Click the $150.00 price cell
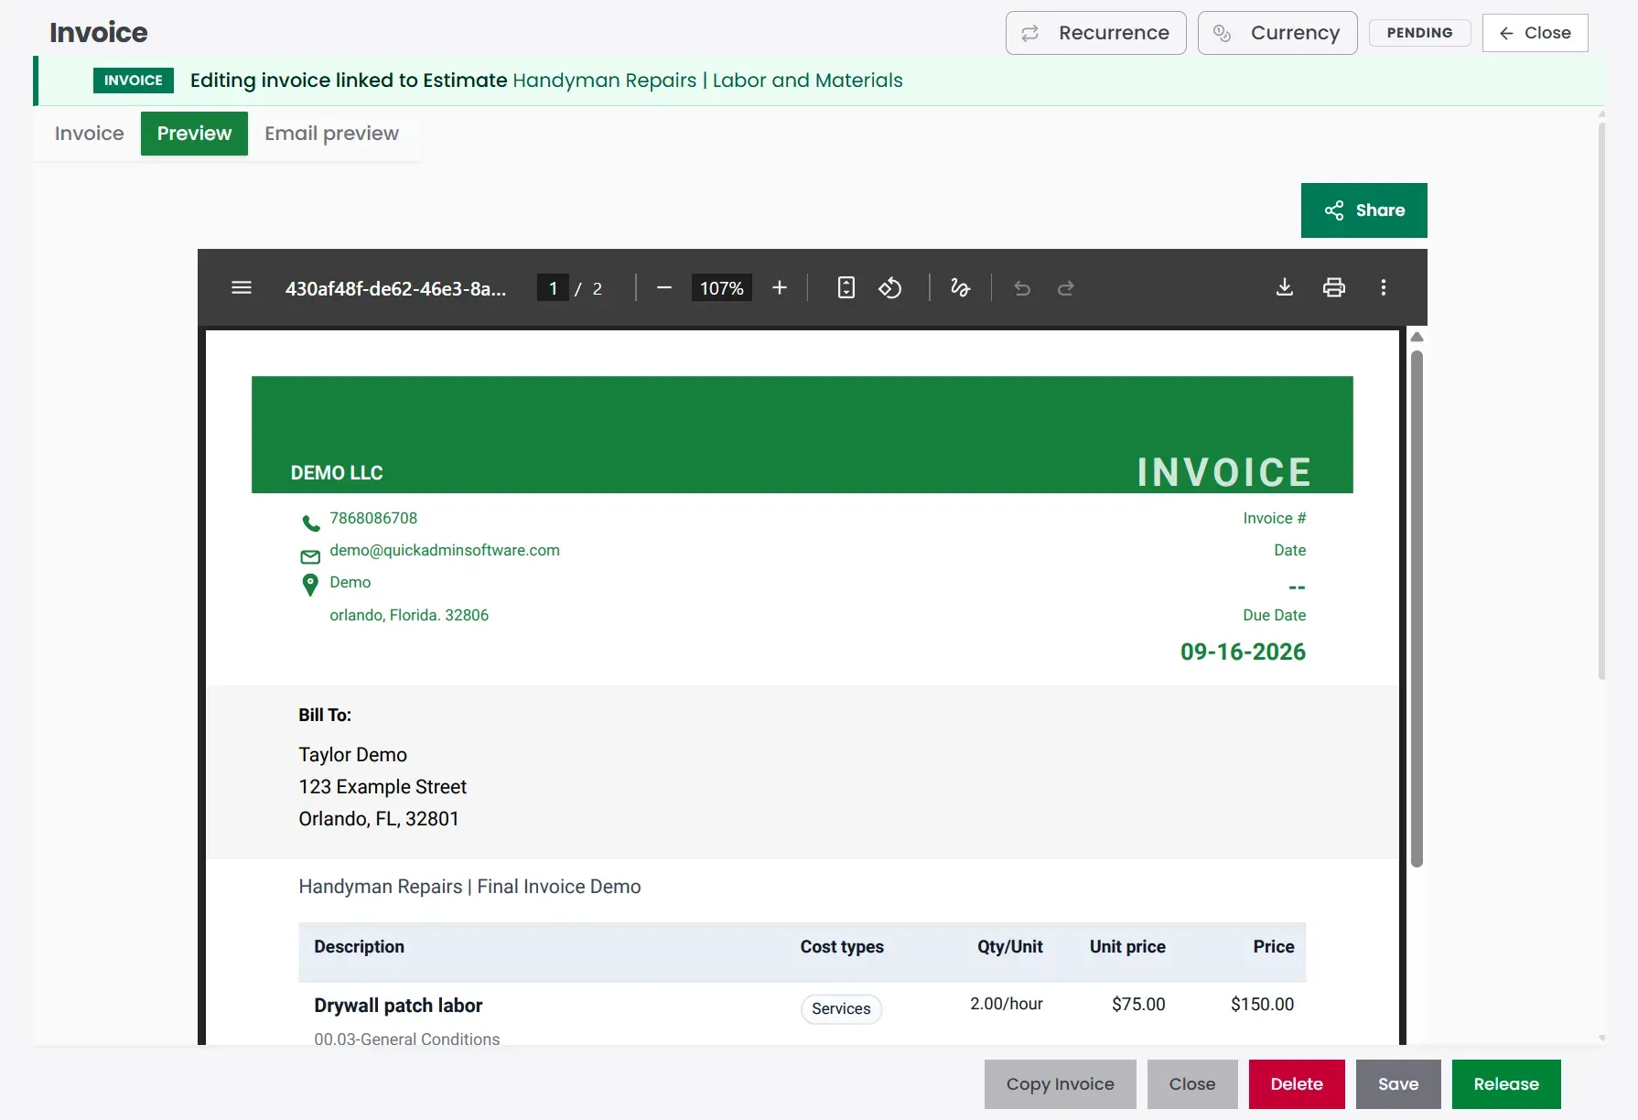Image resolution: width=1638 pixels, height=1120 pixels. coord(1262,1004)
